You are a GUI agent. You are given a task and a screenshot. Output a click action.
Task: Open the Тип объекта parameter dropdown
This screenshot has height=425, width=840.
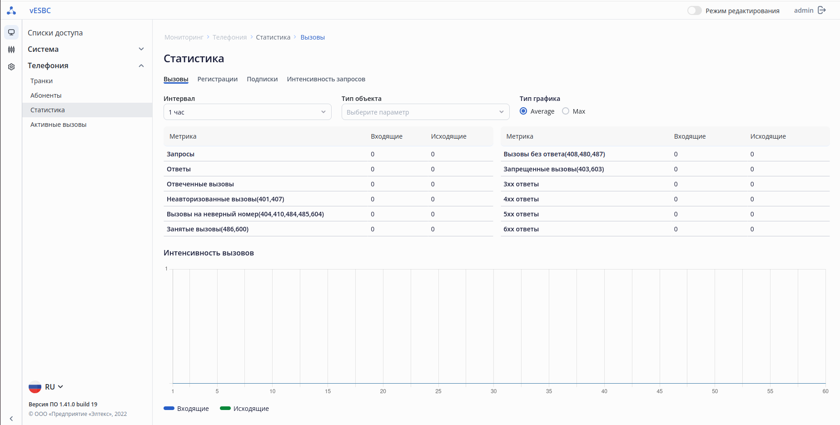(425, 112)
